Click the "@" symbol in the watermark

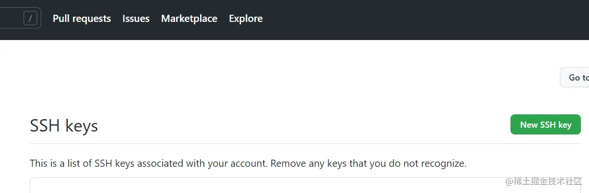pos(510,181)
